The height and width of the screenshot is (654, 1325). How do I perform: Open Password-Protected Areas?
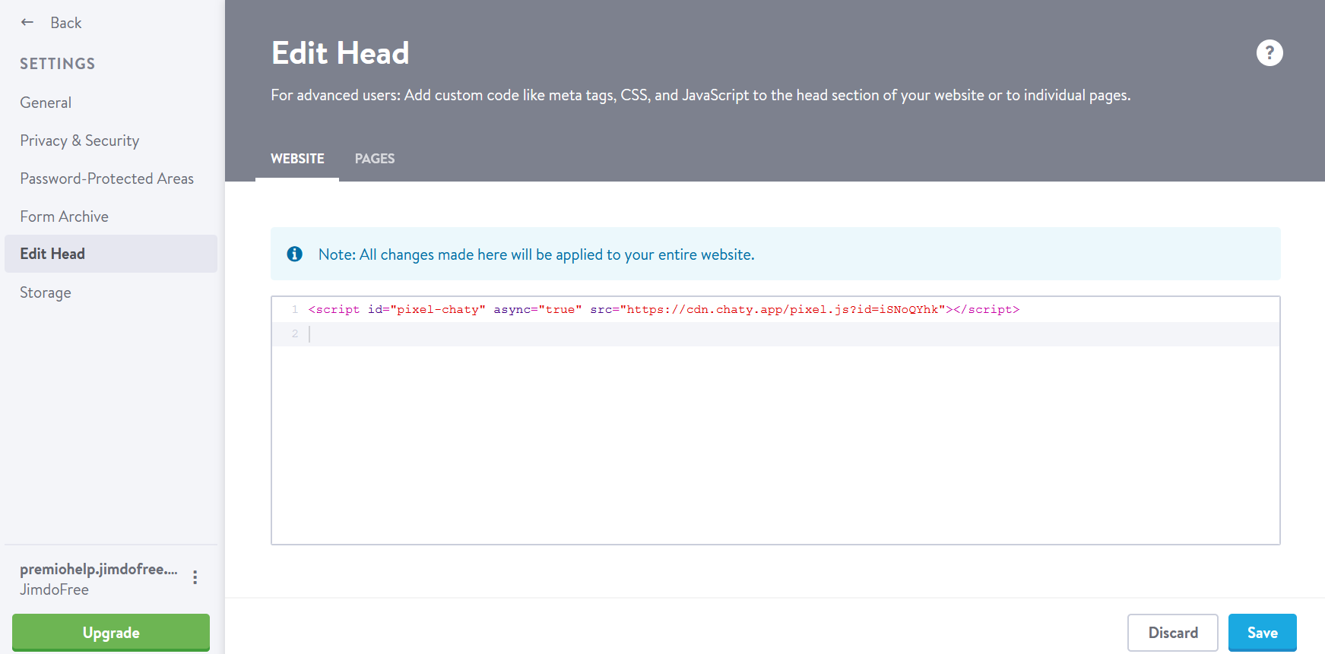click(107, 179)
